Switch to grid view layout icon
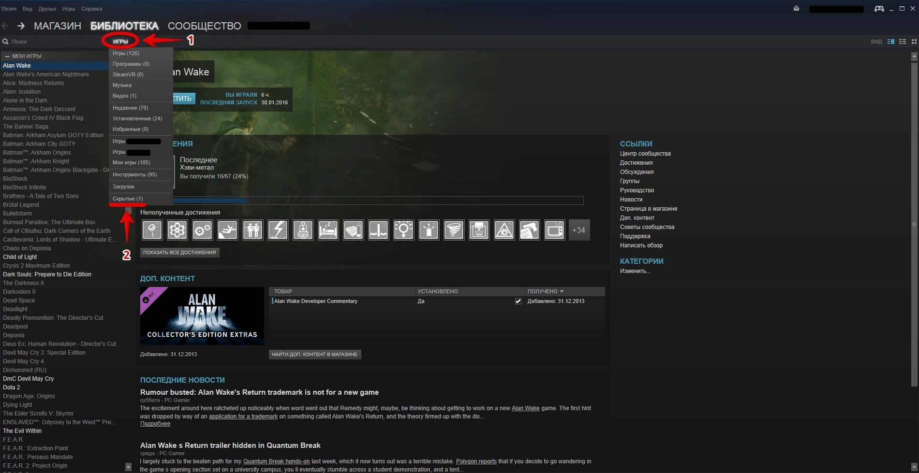This screenshot has height=473, width=919. tap(914, 42)
